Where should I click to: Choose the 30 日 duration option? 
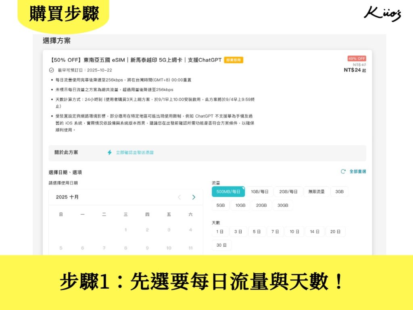pyautogui.click(x=221, y=245)
